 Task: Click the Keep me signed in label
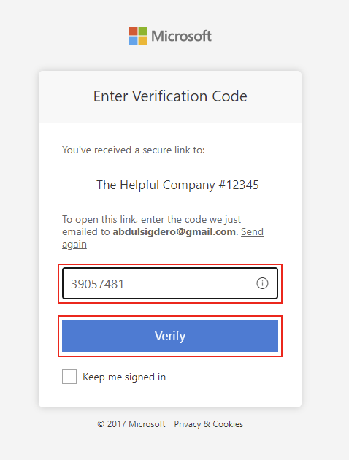click(124, 377)
